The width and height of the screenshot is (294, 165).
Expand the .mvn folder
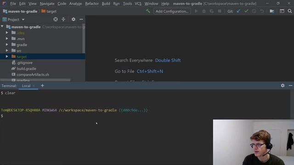pos(7,38)
